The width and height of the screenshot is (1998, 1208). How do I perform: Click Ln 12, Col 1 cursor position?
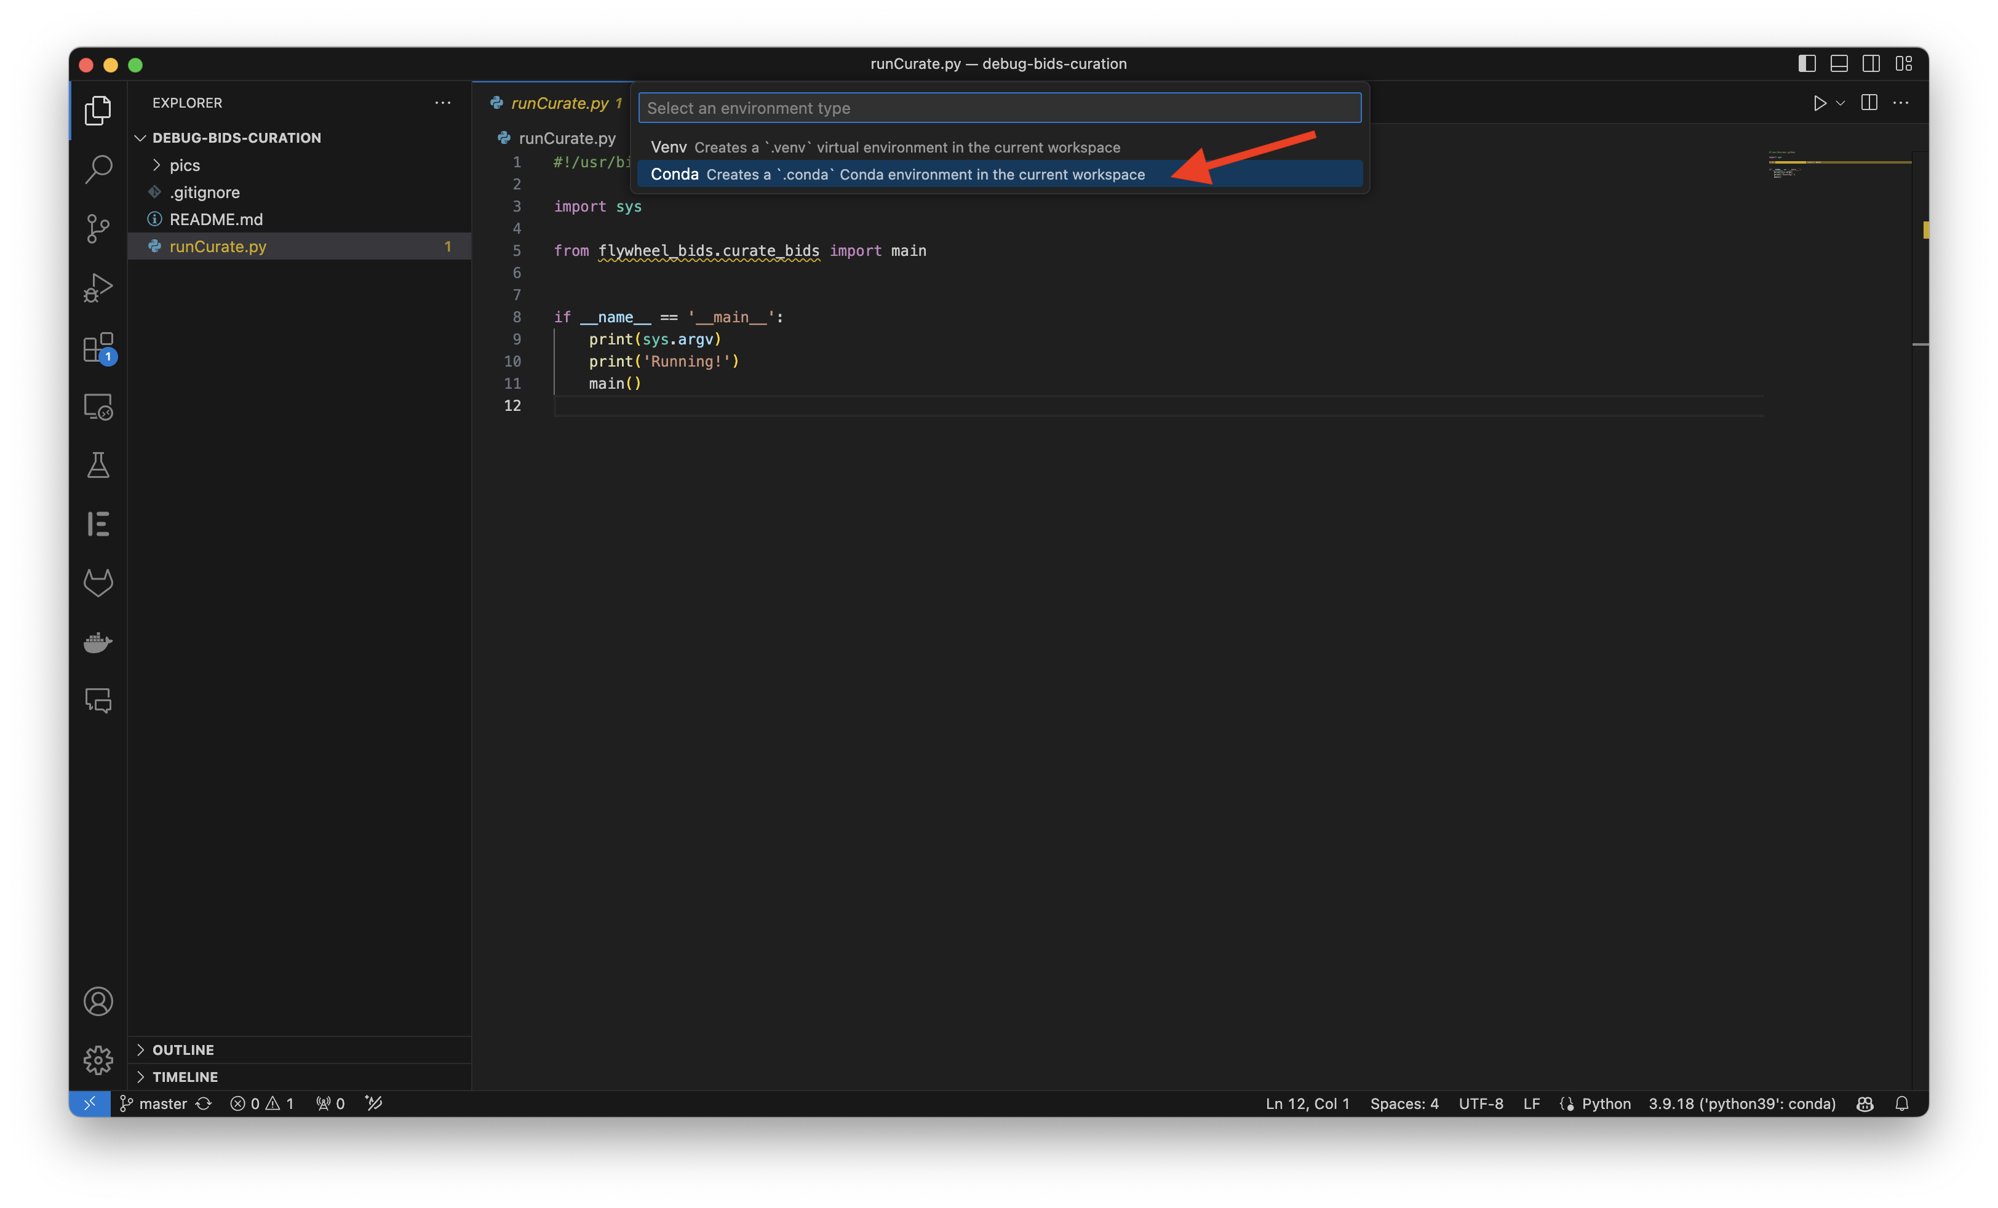click(1307, 1103)
